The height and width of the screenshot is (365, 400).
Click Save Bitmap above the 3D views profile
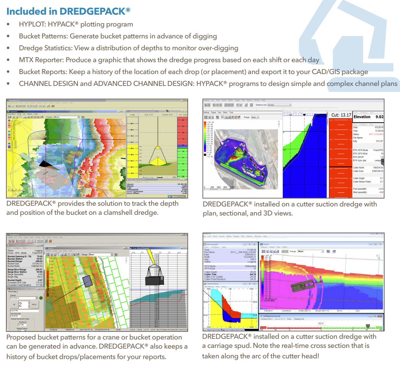[287, 112]
